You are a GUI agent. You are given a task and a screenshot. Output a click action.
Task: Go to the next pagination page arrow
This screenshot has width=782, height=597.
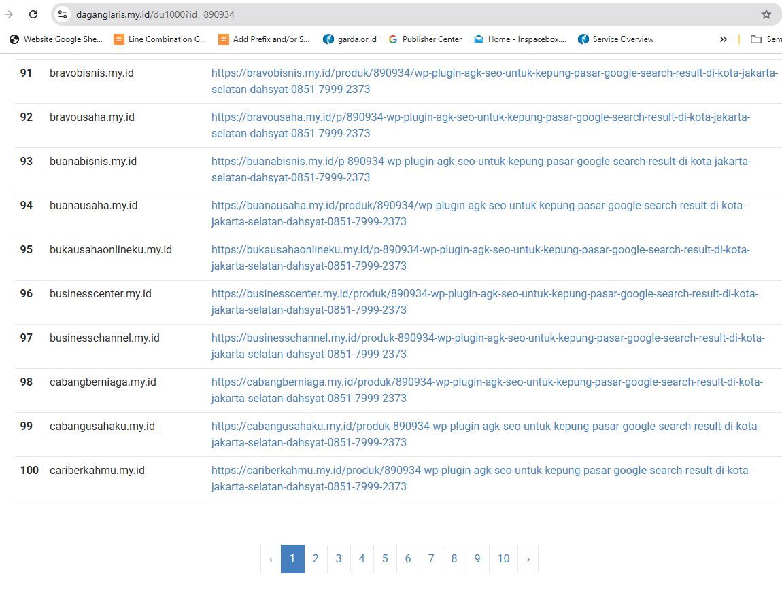pyautogui.click(x=528, y=559)
